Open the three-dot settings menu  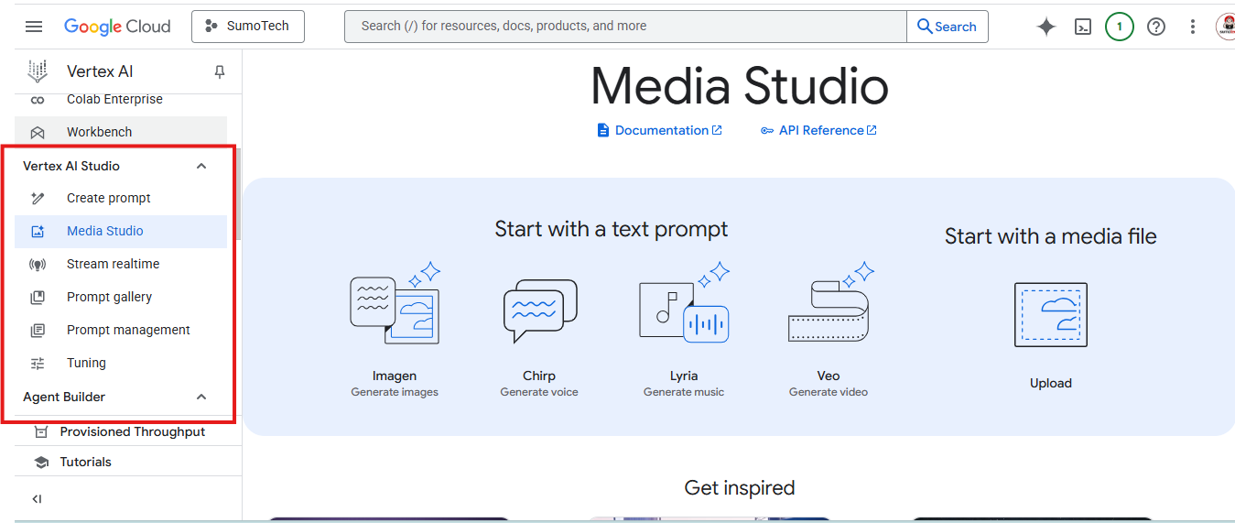[x=1193, y=27]
